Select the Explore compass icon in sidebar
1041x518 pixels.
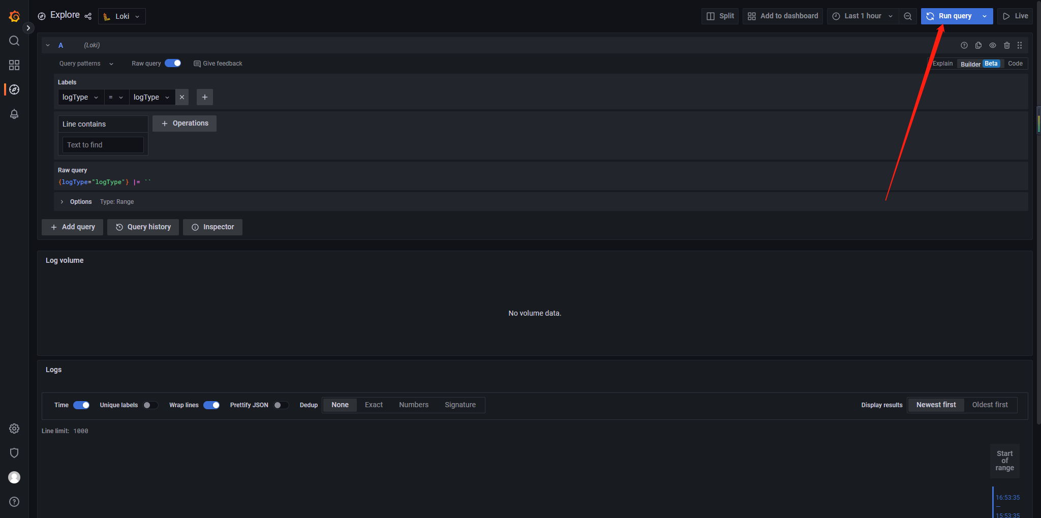tap(14, 89)
